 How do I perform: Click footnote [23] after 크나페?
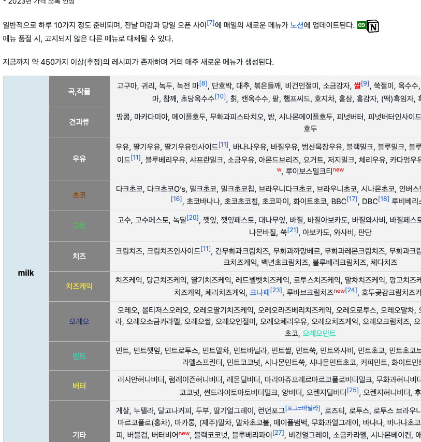click(276, 289)
